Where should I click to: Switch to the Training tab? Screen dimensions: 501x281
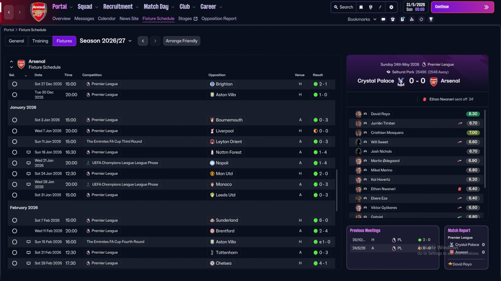click(x=40, y=41)
